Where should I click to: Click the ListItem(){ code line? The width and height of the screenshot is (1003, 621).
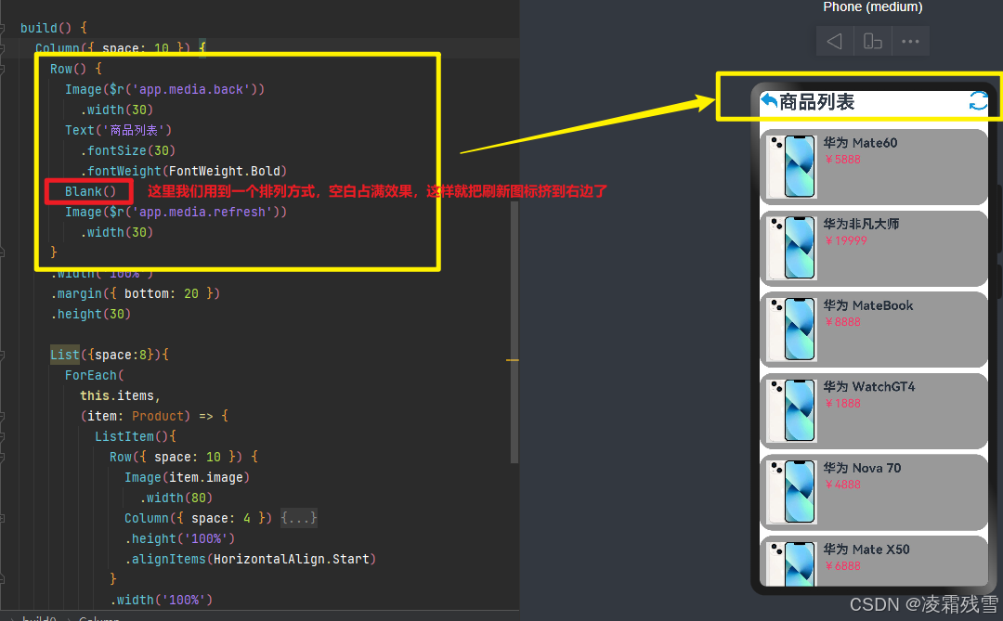[136, 436]
